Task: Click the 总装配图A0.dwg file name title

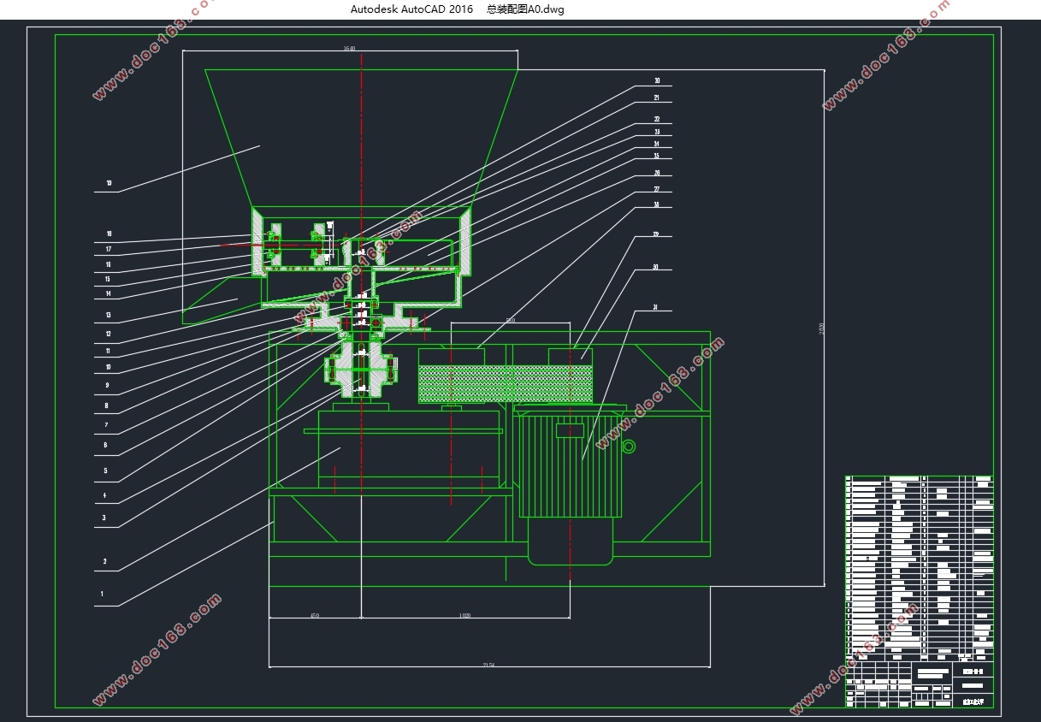Action: [x=525, y=9]
